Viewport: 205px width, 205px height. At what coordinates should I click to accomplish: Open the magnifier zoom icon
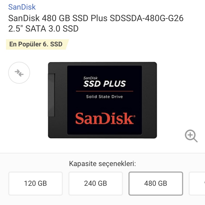tap(191, 136)
